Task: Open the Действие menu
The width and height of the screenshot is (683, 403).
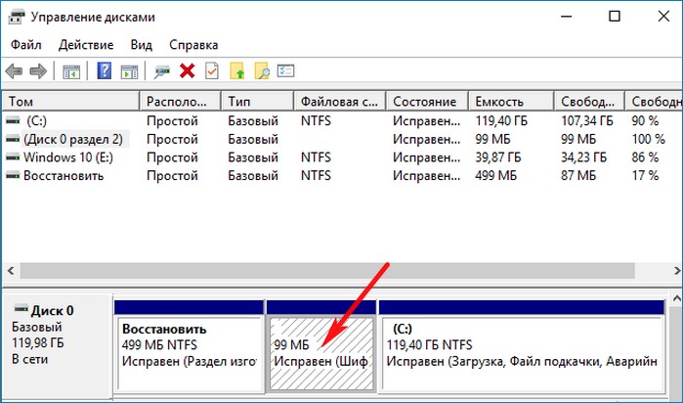Action: click(86, 45)
